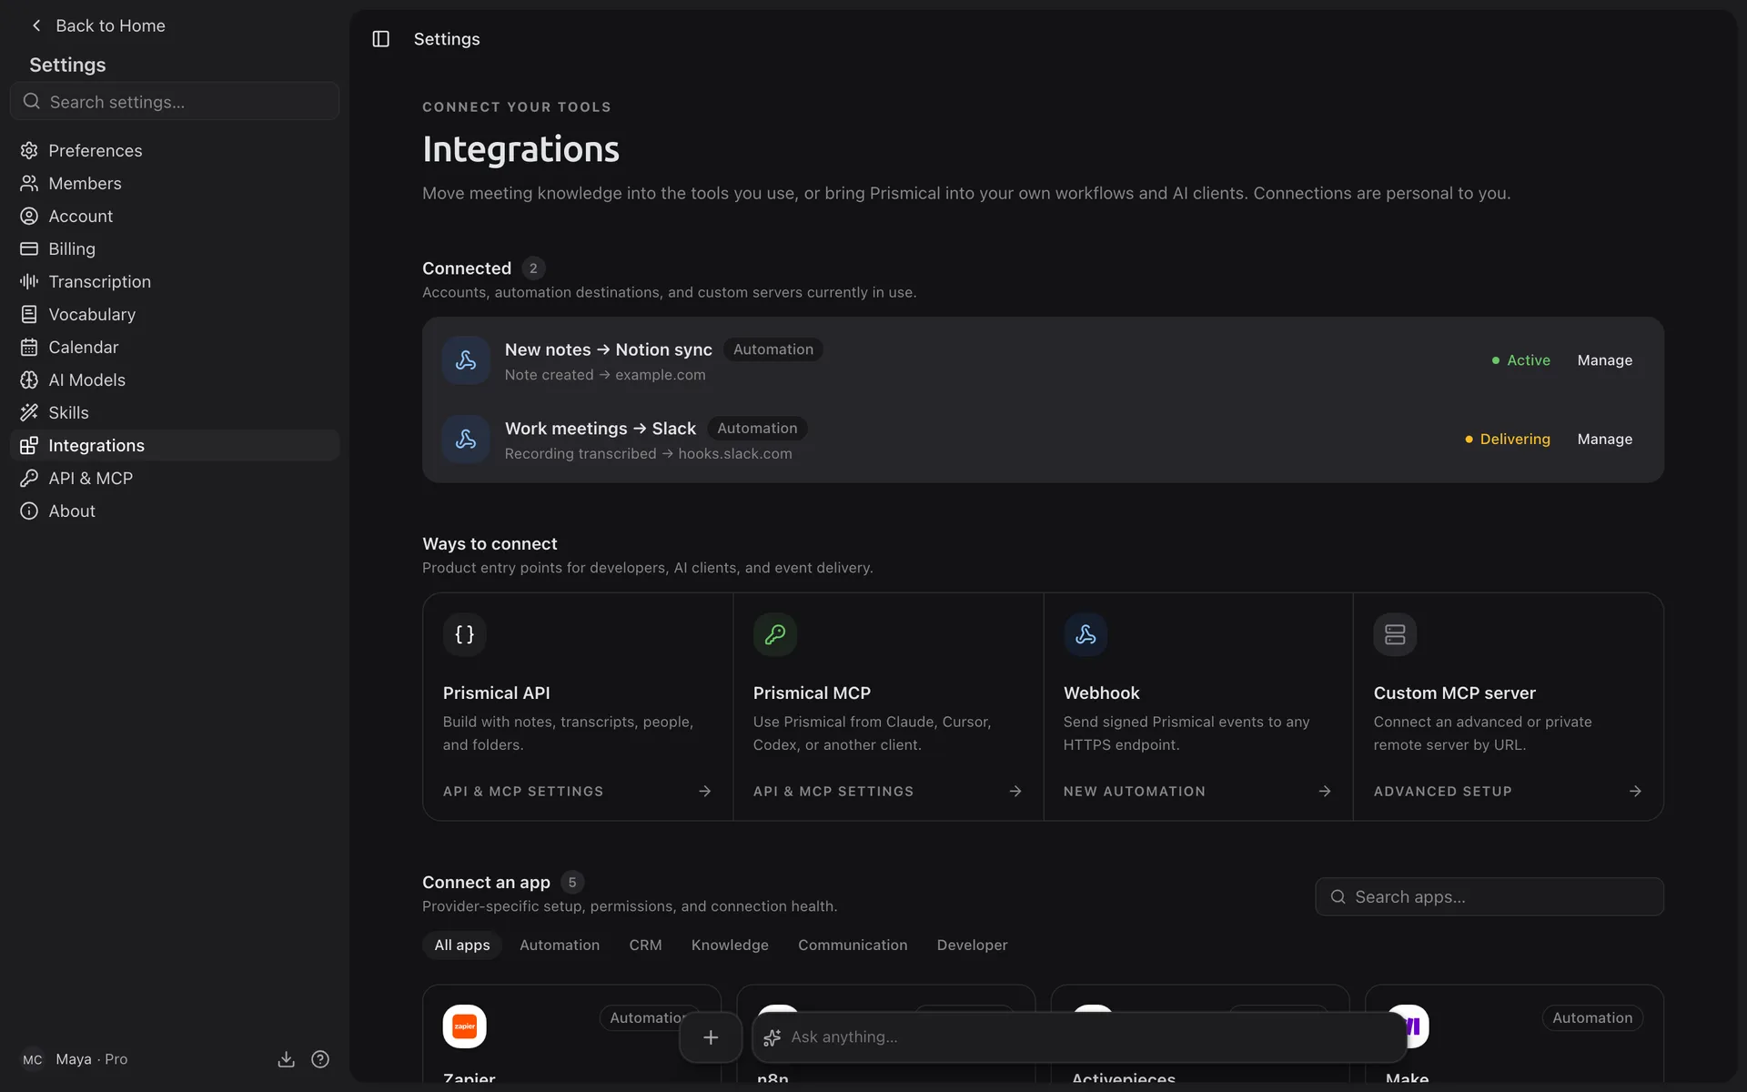
Task: Click the Zapier app logo
Action: point(464,1026)
